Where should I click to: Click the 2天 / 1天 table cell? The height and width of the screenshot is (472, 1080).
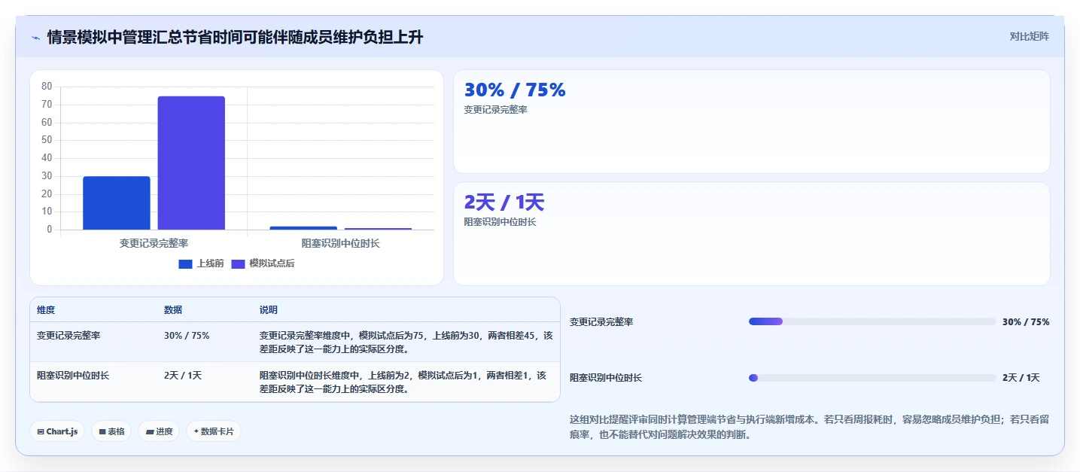coord(183,375)
